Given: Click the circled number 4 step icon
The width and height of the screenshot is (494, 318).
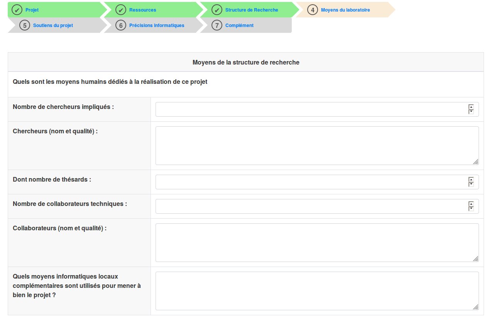Looking at the screenshot, I should tap(313, 10).
